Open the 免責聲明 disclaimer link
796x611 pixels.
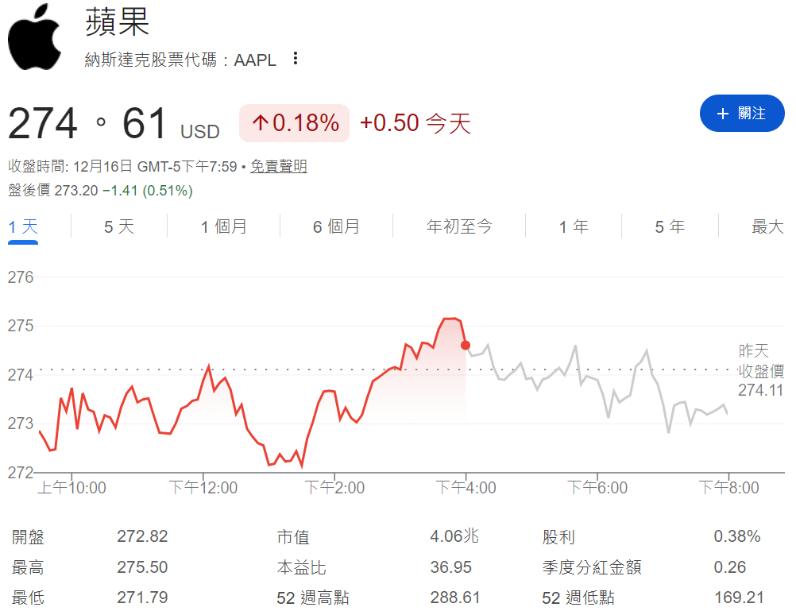click(278, 167)
